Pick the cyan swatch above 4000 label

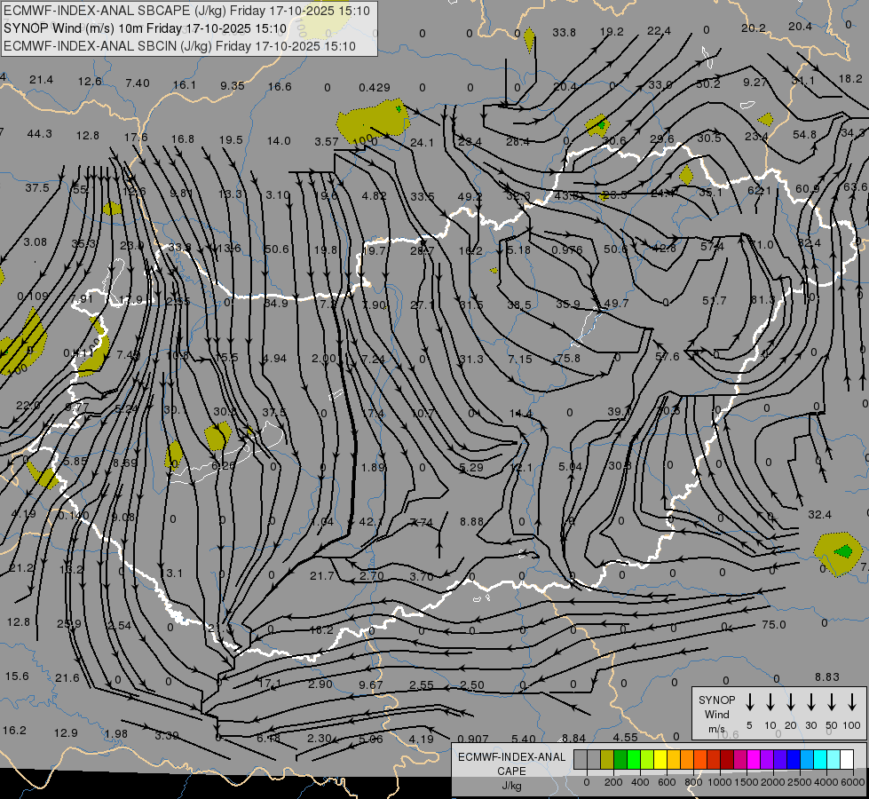point(820,760)
